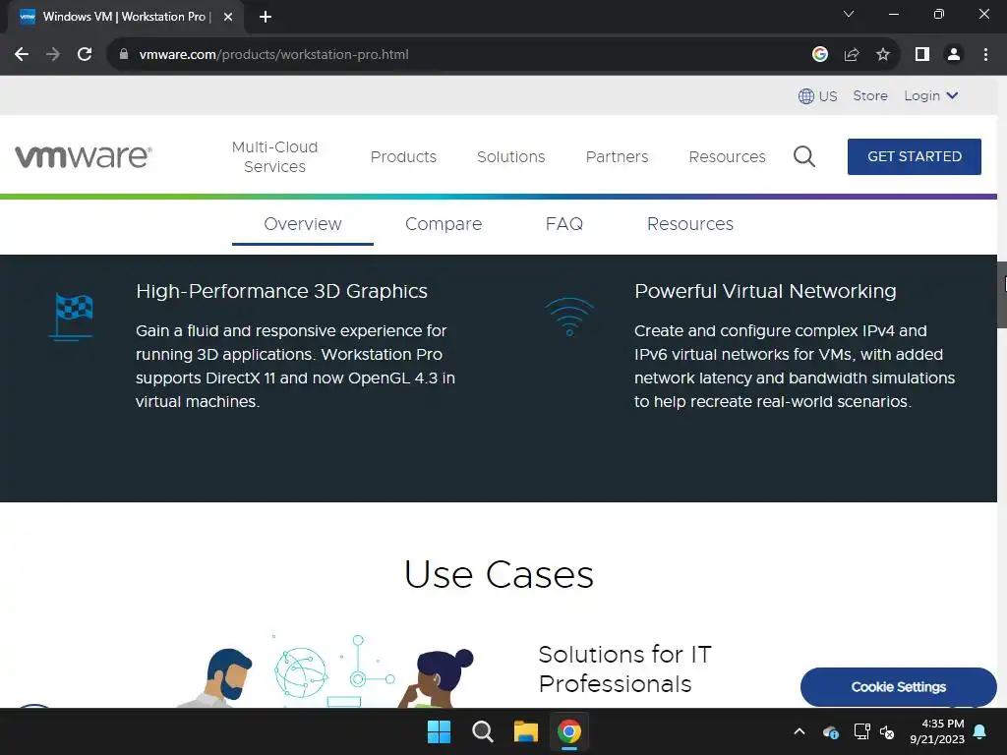Open the Google icon in address bar
Viewport: 1007px width, 755px height.
point(819,55)
